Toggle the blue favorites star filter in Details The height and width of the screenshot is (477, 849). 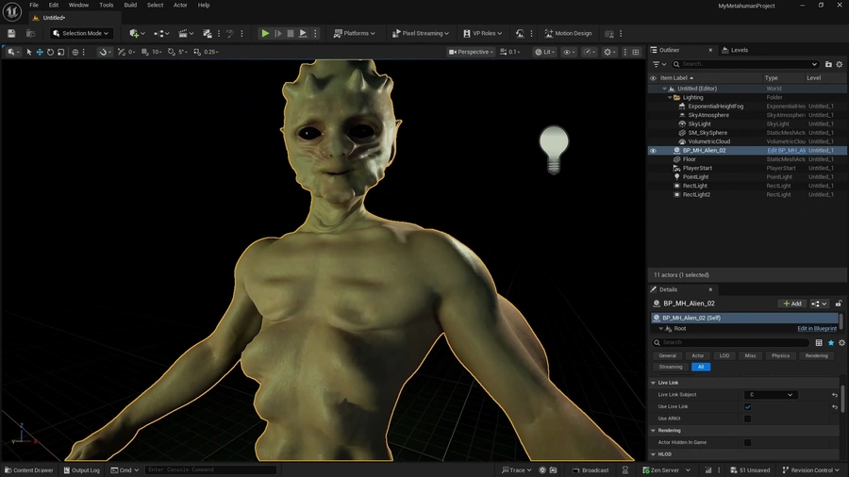(830, 342)
